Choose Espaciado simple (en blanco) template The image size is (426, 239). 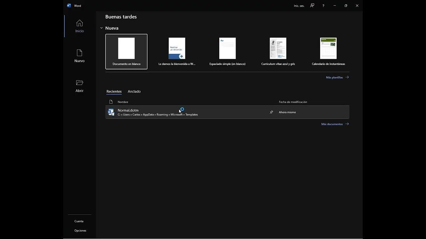tap(228, 51)
